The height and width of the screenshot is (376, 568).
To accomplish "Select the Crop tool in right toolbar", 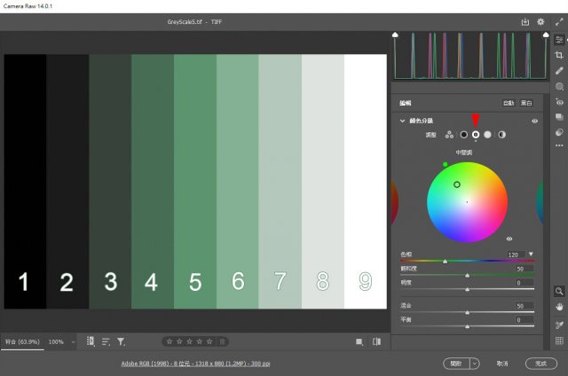I will pos(559,55).
